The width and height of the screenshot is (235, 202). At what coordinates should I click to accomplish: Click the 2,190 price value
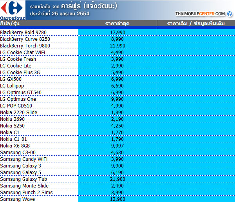[117, 119]
